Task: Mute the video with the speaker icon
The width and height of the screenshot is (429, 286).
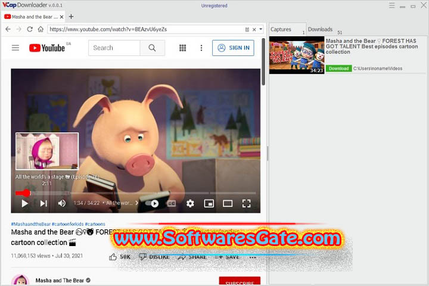Action: point(62,203)
